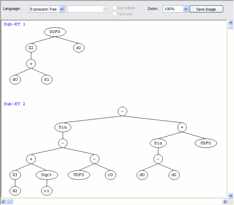
Task: Select the c0 leaf node
Action: tap(111, 175)
